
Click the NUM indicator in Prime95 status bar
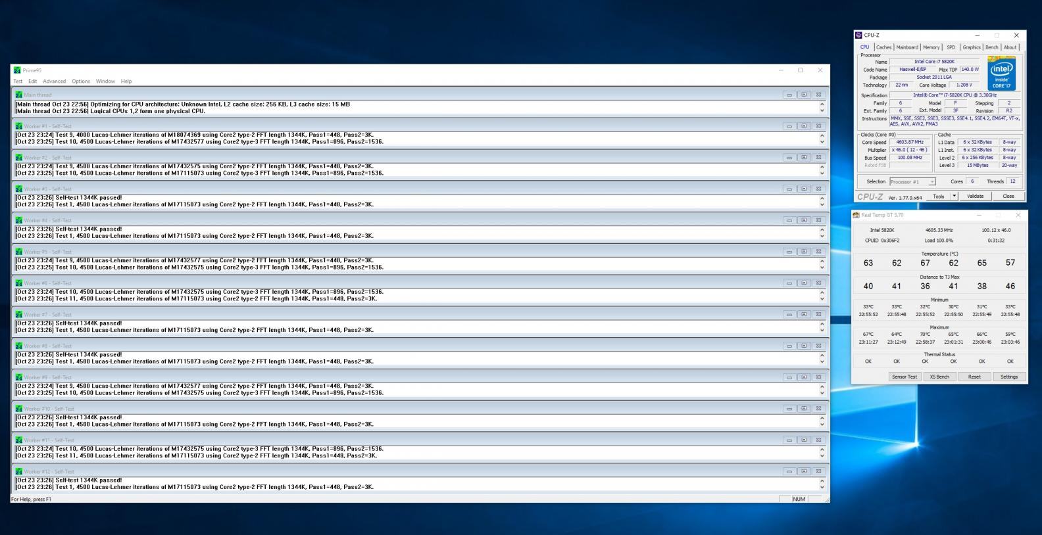tap(799, 499)
